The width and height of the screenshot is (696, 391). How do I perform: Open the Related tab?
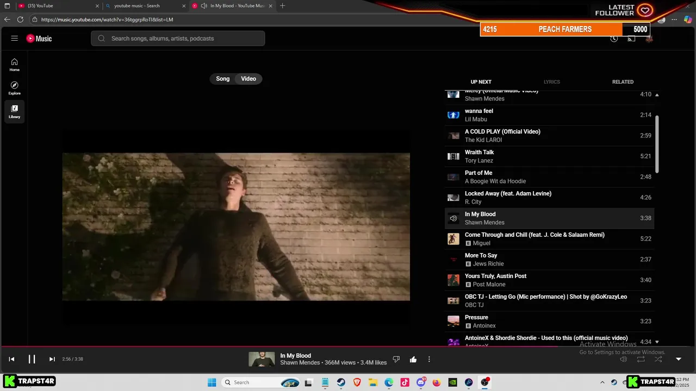pyautogui.click(x=623, y=82)
